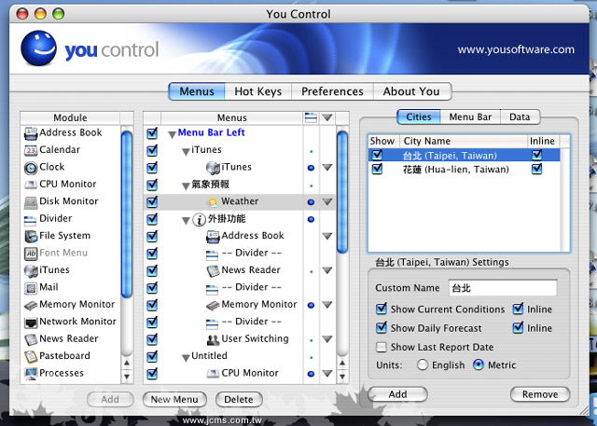Uncheck Show for 台北 (Taipei, Taiwan)

click(x=377, y=155)
